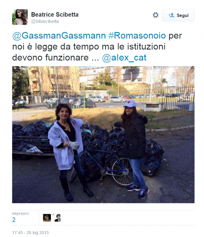
Task: Click the Beatrice Scibetta display name
Action: pyautogui.click(x=55, y=15)
